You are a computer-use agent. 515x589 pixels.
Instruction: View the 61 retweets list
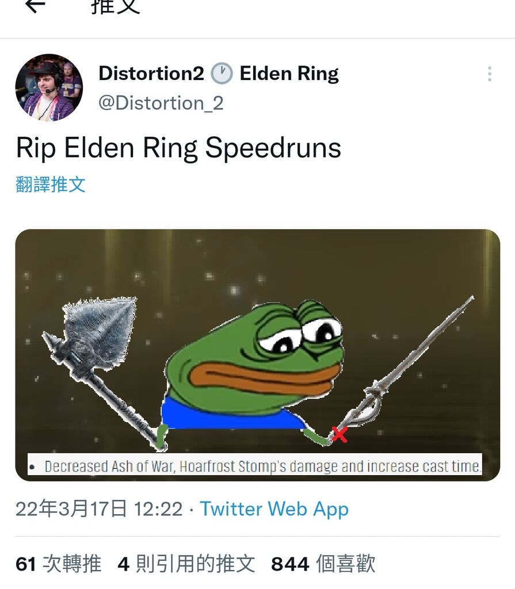click(x=58, y=564)
